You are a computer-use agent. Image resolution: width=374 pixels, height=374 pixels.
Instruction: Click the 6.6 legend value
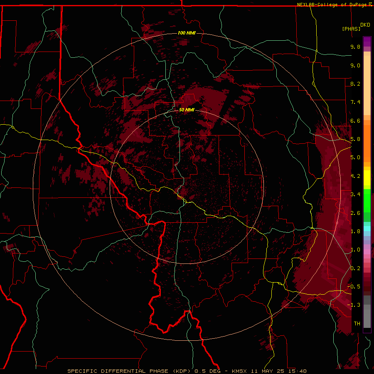[355, 121]
